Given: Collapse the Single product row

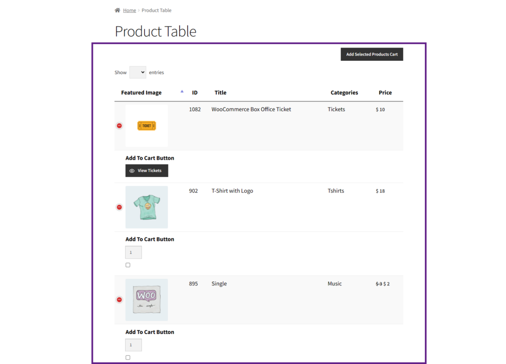Looking at the screenshot, I should click(120, 300).
